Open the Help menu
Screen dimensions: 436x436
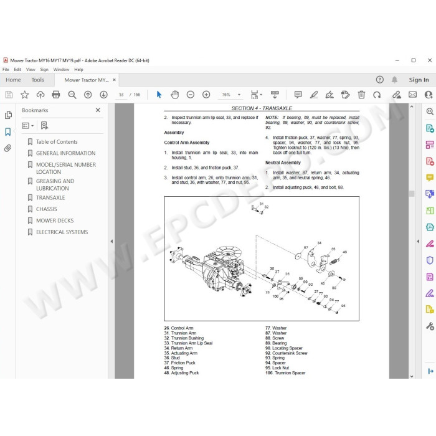click(78, 70)
